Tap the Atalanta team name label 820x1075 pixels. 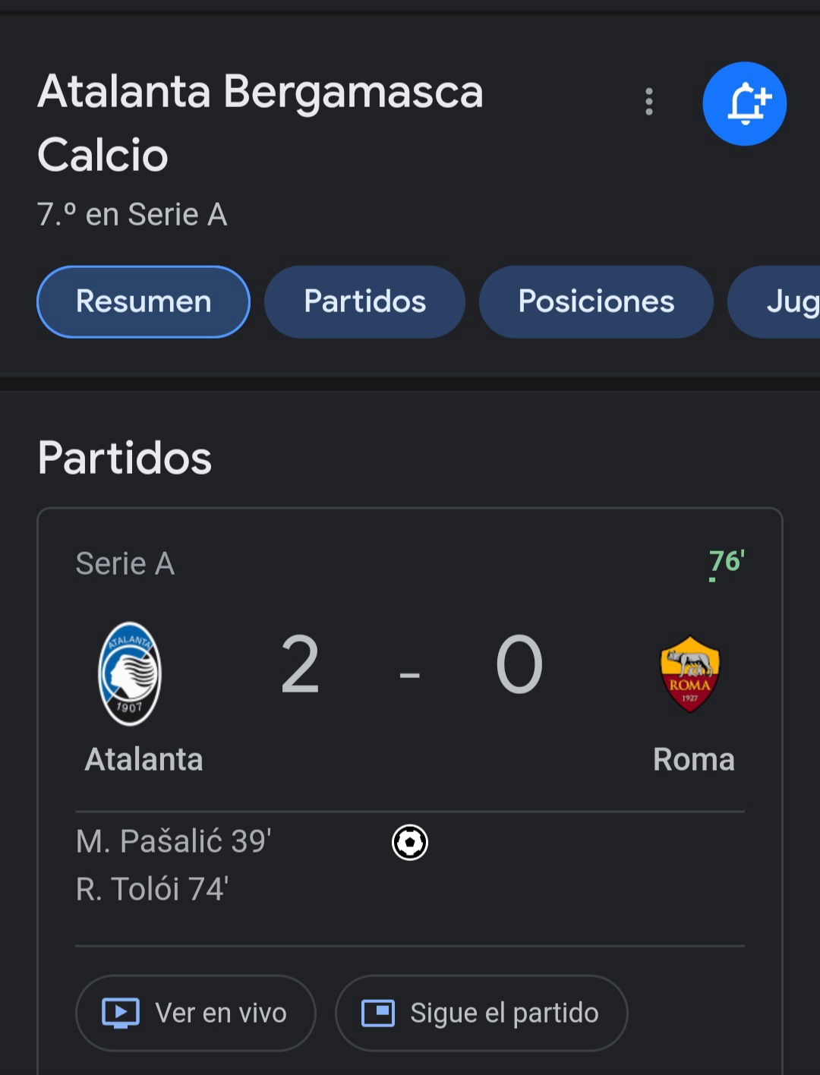[144, 759]
